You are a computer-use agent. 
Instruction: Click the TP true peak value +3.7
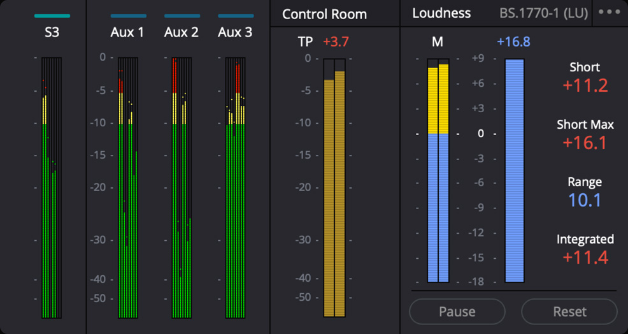[x=336, y=42]
